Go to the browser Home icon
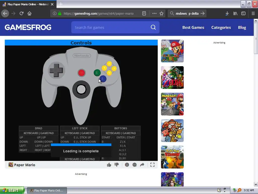Screen dimensions: 258x194 click(29, 13)
